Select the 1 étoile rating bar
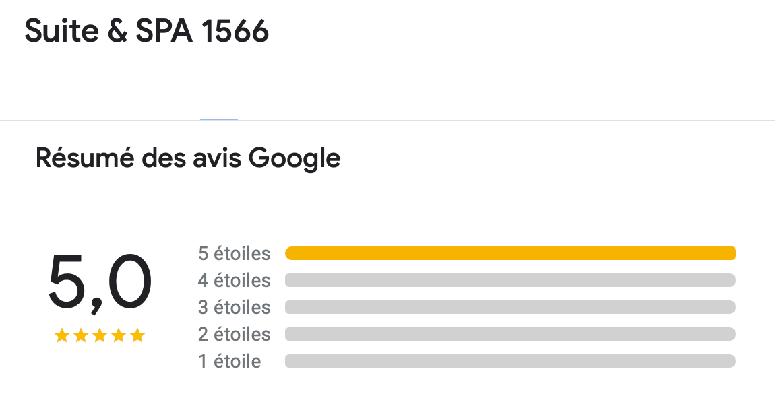This screenshot has height=396, width=775. [x=511, y=361]
